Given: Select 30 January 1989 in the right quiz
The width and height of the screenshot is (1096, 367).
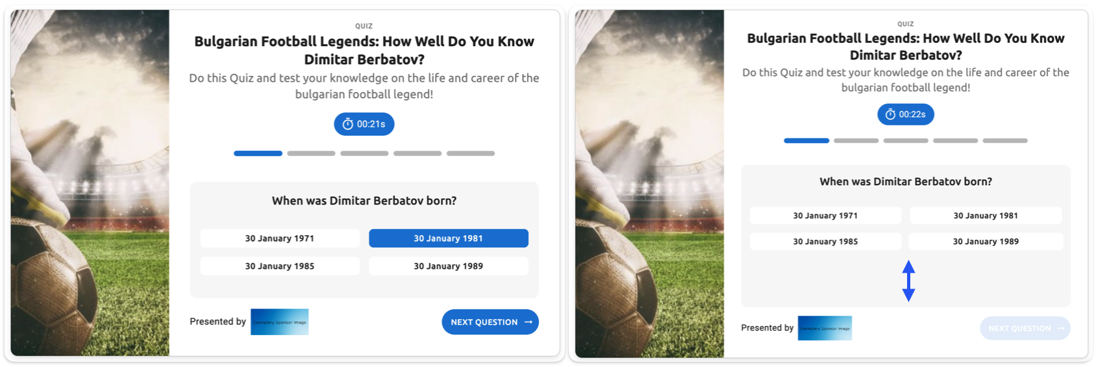Looking at the screenshot, I should coord(986,242).
